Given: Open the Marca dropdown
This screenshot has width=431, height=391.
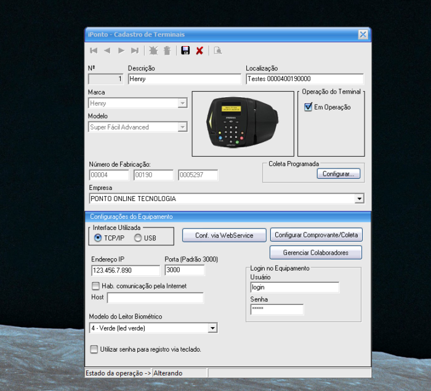Looking at the screenshot, I should coord(182,103).
